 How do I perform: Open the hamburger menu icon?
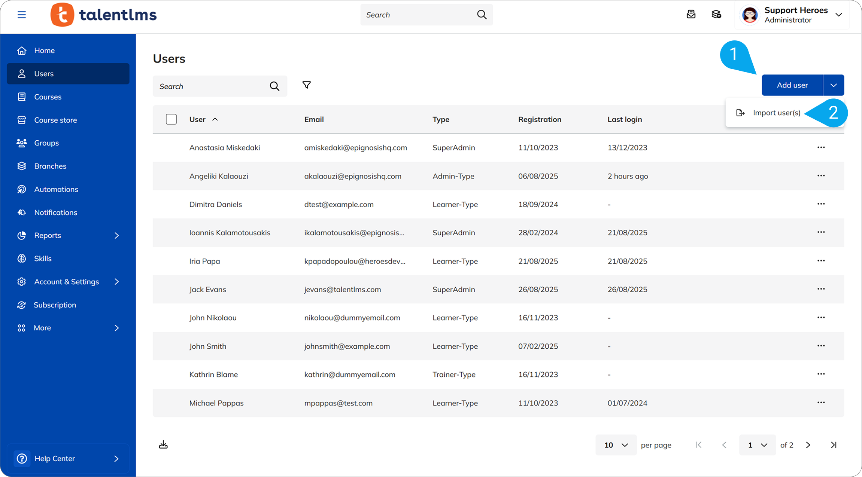(22, 15)
